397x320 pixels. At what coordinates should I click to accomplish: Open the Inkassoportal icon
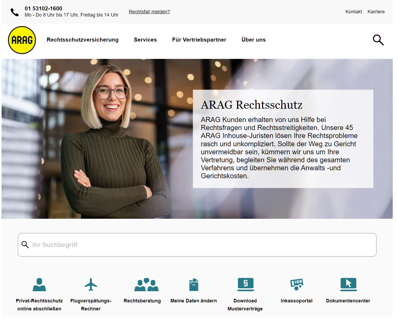297,285
